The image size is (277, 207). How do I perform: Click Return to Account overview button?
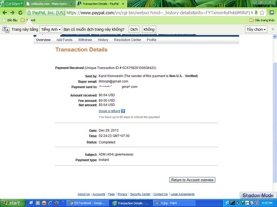pos(192,180)
